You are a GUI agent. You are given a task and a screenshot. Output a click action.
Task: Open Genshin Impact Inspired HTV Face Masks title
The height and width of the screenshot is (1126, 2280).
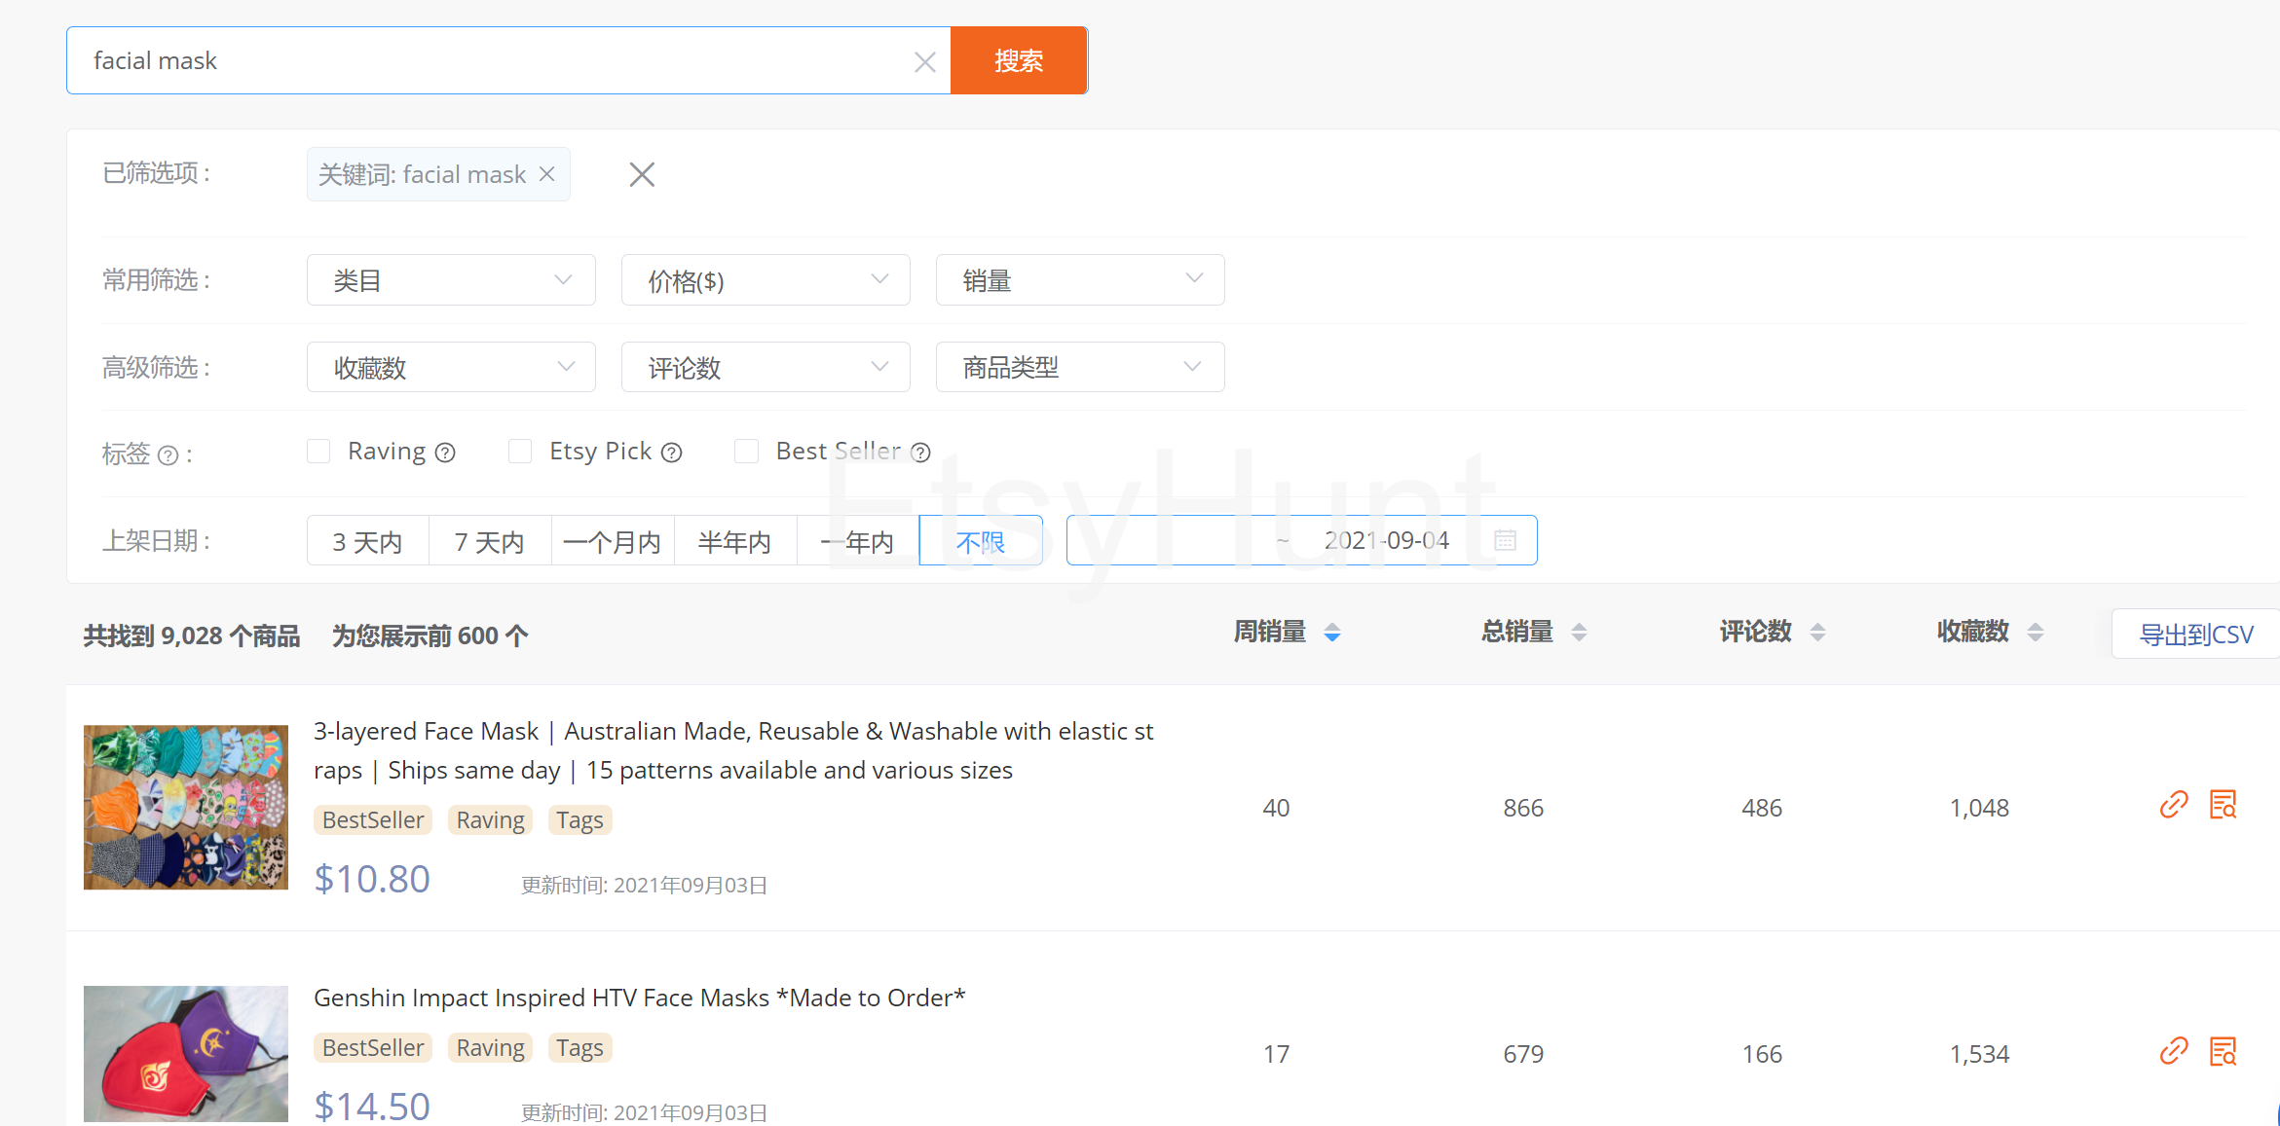coord(640,998)
